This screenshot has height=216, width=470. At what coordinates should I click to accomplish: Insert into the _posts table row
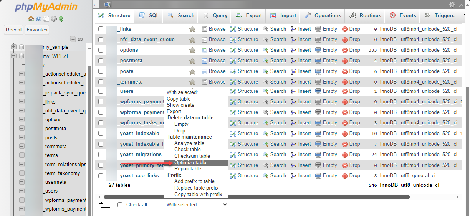(301, 71)
